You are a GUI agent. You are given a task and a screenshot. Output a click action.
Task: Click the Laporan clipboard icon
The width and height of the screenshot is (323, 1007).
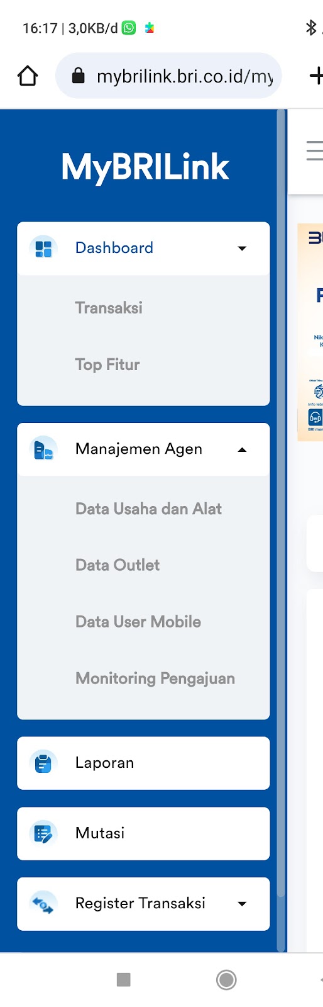pos(43,763)
